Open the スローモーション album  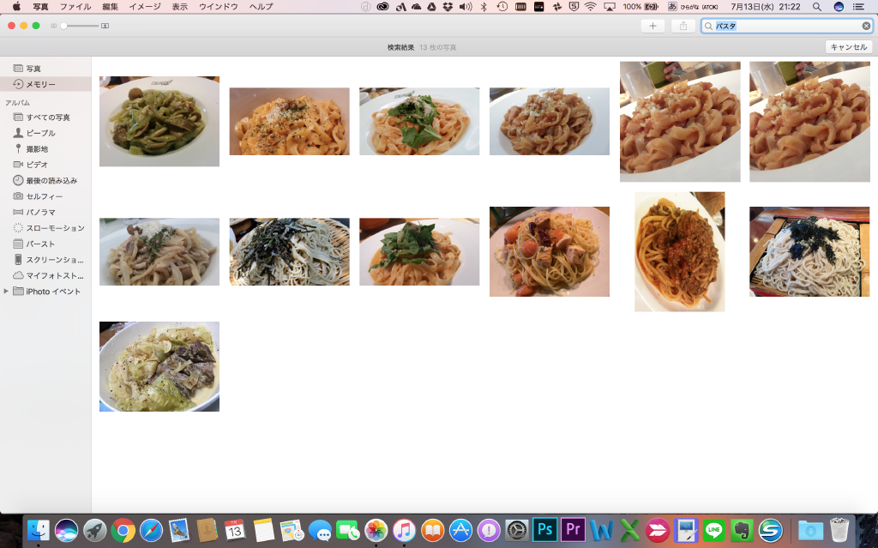47,227
